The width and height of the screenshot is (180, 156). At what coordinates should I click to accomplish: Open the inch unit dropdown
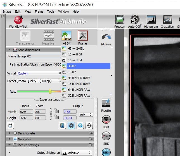click(86, 115)
